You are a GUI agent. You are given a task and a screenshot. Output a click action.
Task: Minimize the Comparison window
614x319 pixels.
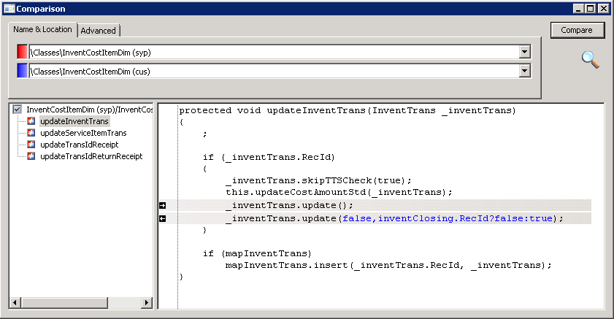coord(579,9)
